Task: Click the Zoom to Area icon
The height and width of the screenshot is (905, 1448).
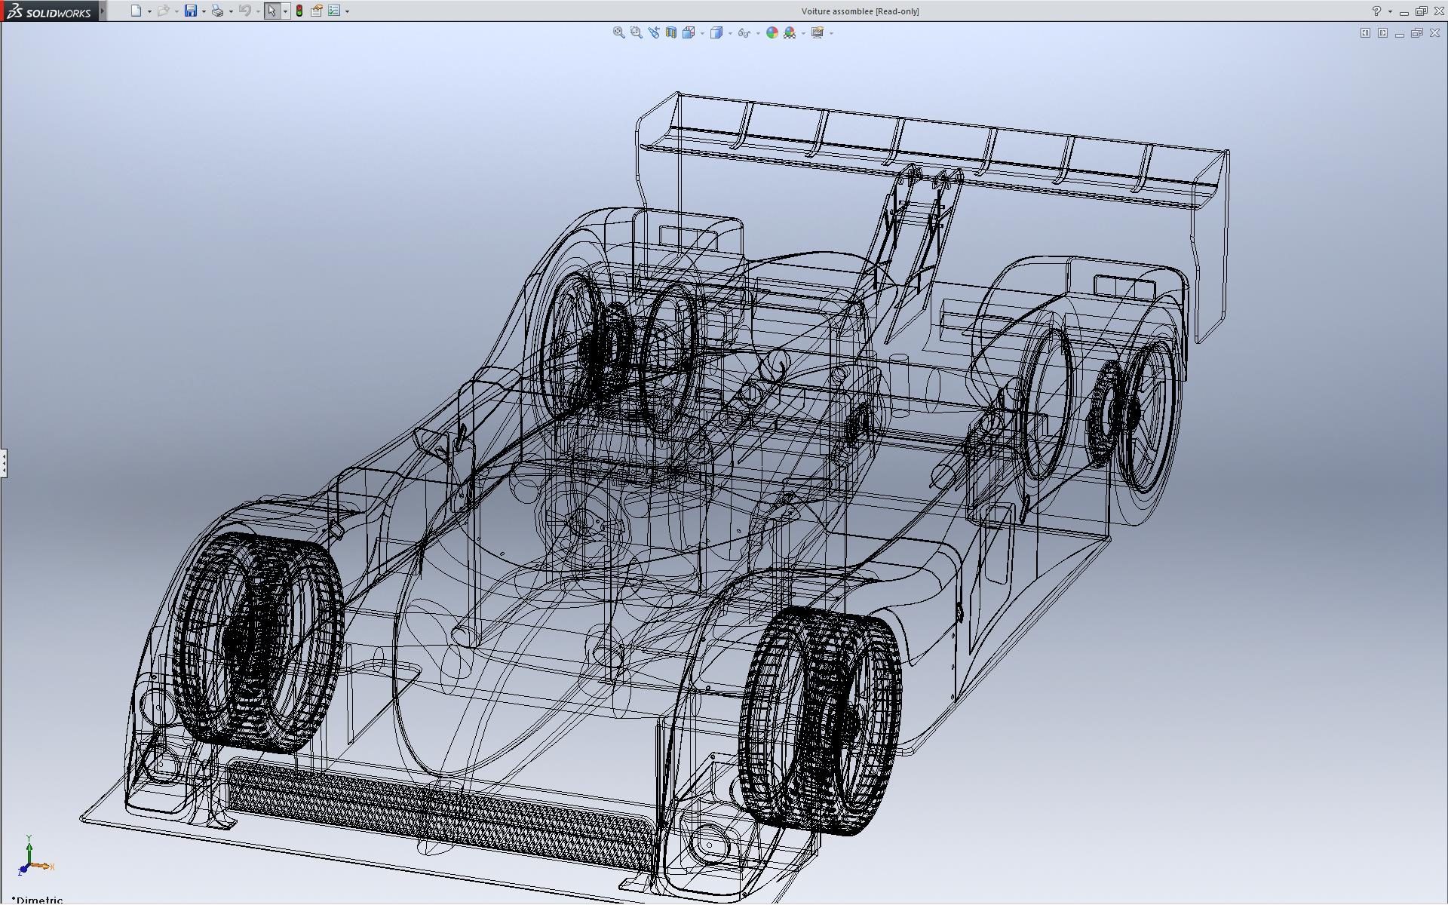Action: tap(636, 32)
